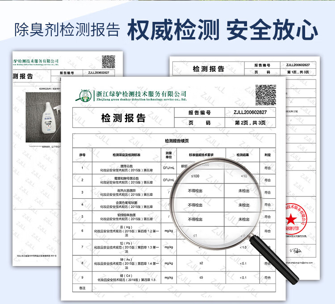
Task: Click the green donkey company logo
Action: tap(84, 96)
